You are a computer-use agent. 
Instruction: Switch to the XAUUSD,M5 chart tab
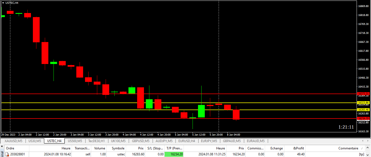pyautogui.click(x=13, y=141)
